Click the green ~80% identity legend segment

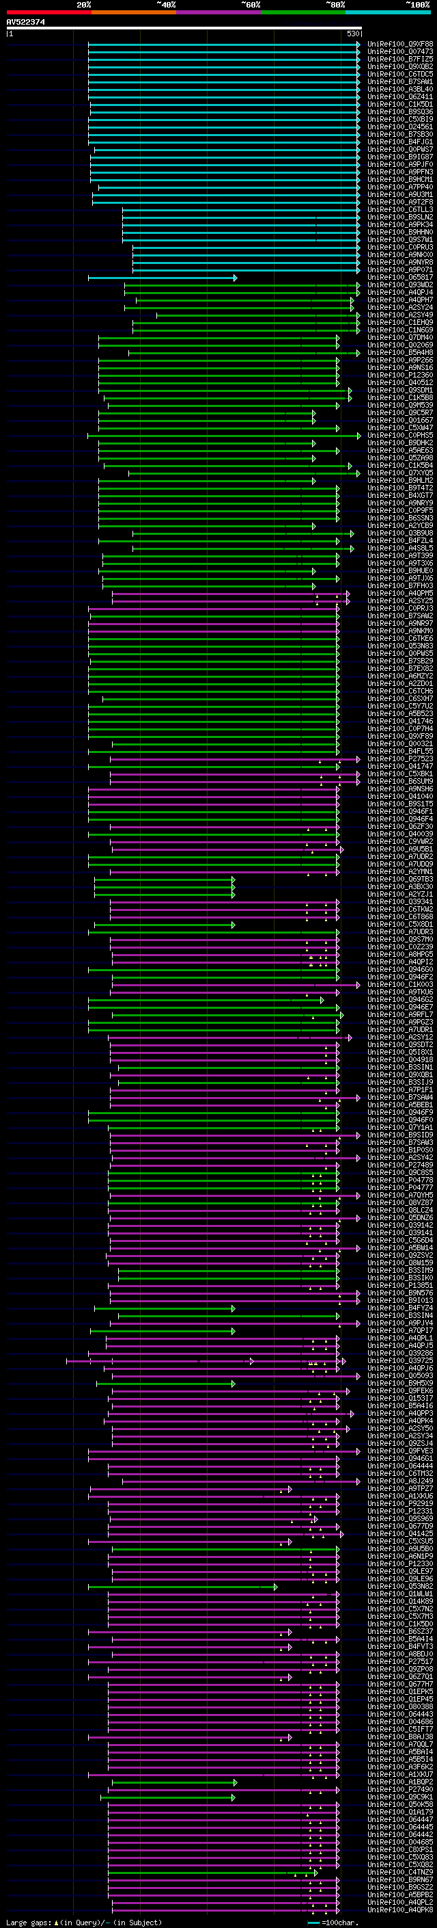(302, 12)
